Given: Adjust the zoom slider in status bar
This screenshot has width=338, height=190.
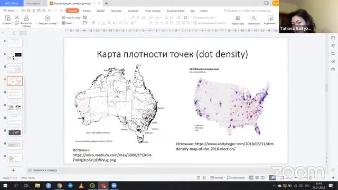Looking at the screenshot, I should [x=311, y=178].
